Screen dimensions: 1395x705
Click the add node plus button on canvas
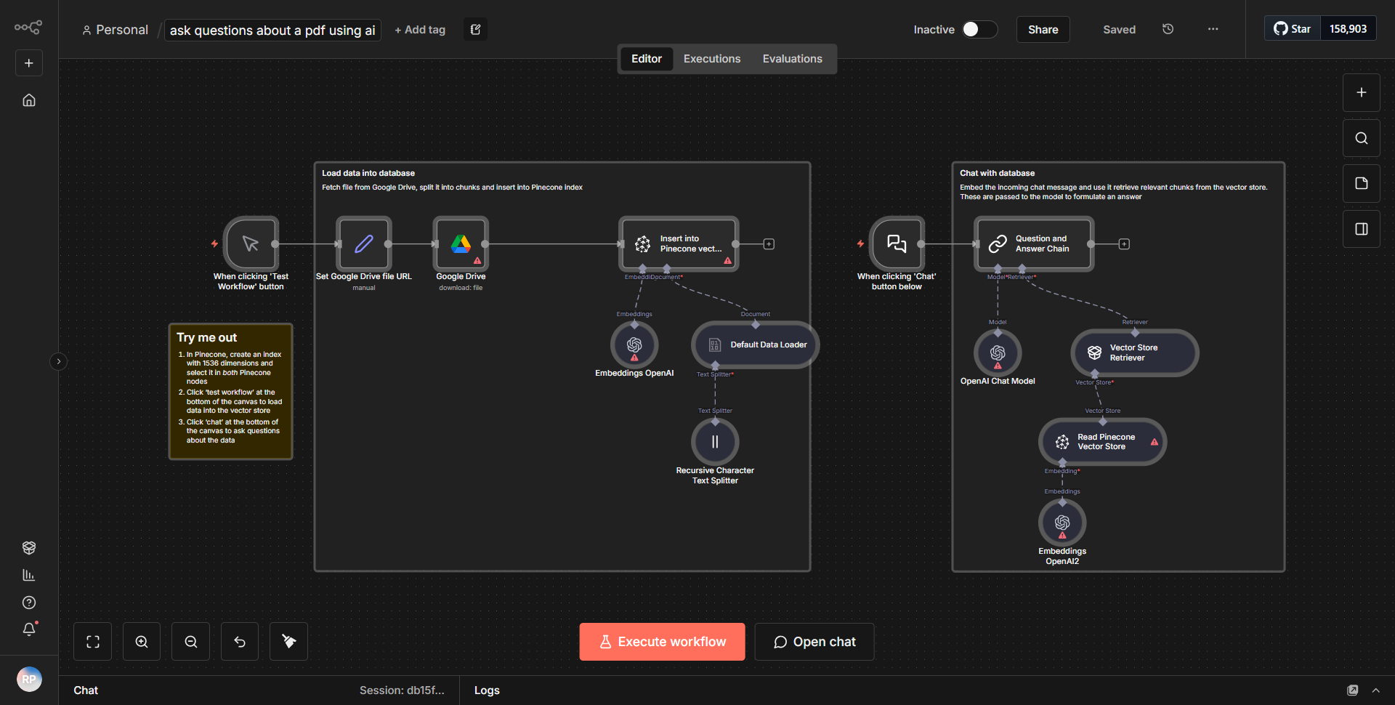click(x=1361, y=92)
